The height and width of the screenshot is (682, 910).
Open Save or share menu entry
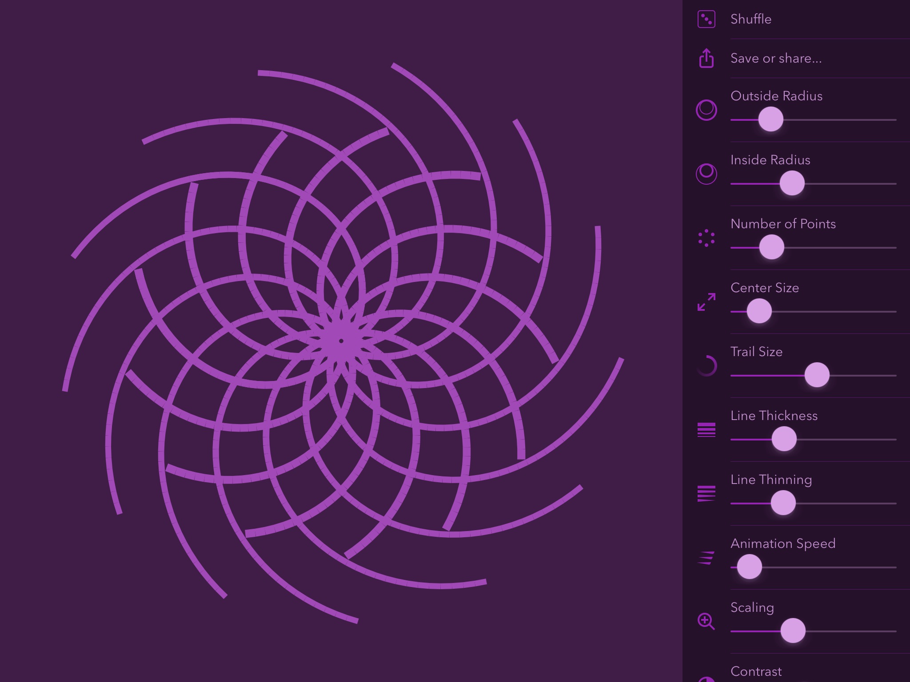point(776,58)
